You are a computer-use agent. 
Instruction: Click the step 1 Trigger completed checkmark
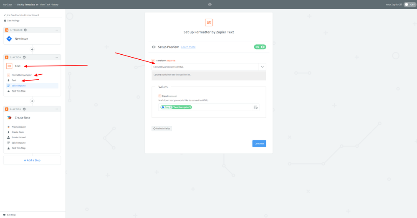25,30
